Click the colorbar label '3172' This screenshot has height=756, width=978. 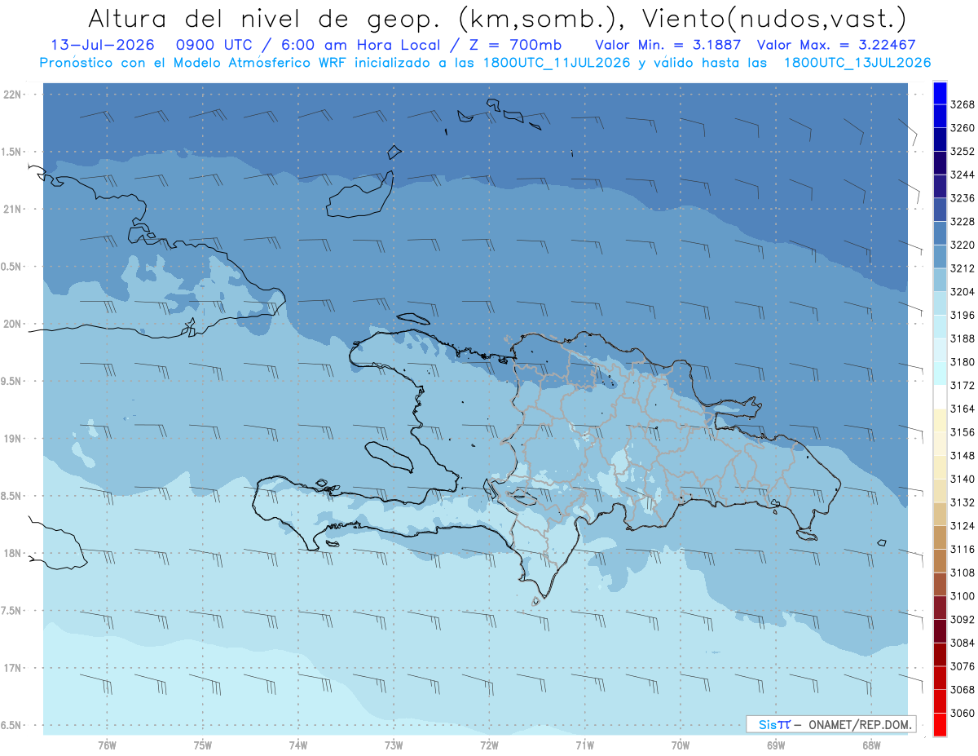(962, 385)
